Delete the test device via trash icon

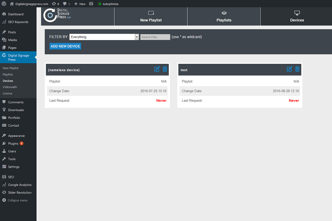click(x=297, y=69)
